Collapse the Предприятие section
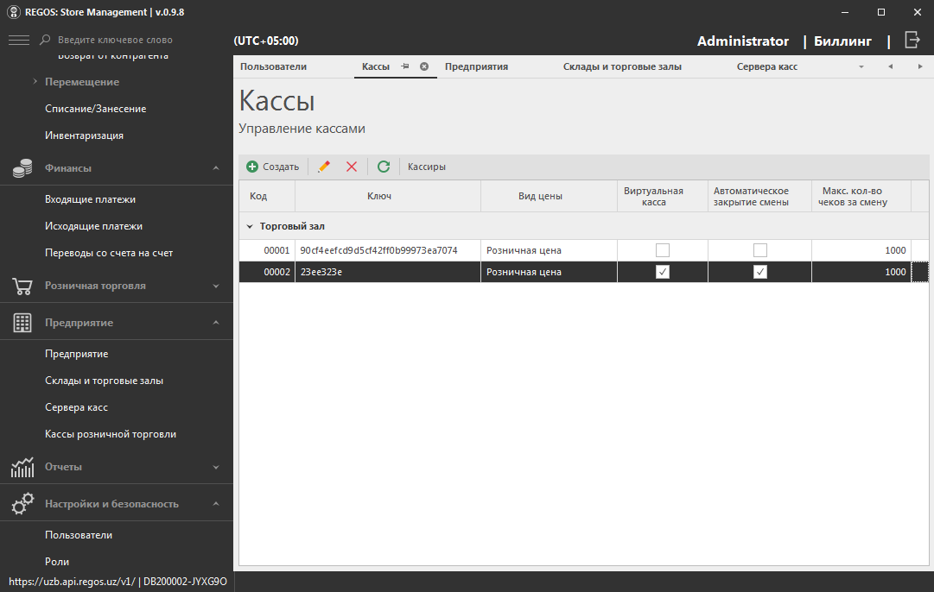 pyautogui.click(x=216, y=323)
